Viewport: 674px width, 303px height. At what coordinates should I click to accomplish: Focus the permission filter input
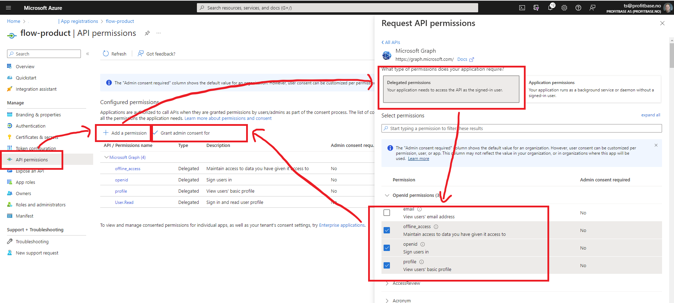(521, 128)
